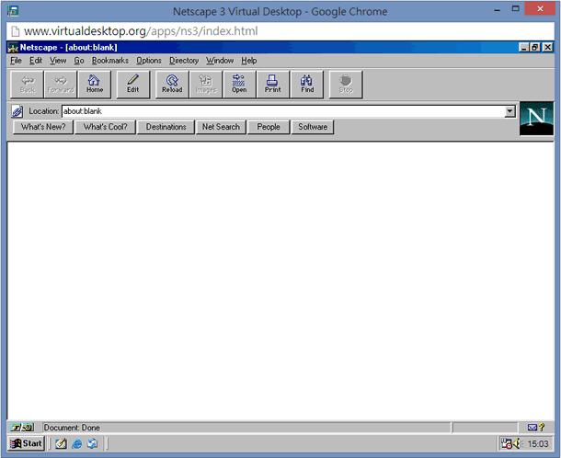Open the Window menu
This screenshot has width=561, height=458.
tap(220, 61)
